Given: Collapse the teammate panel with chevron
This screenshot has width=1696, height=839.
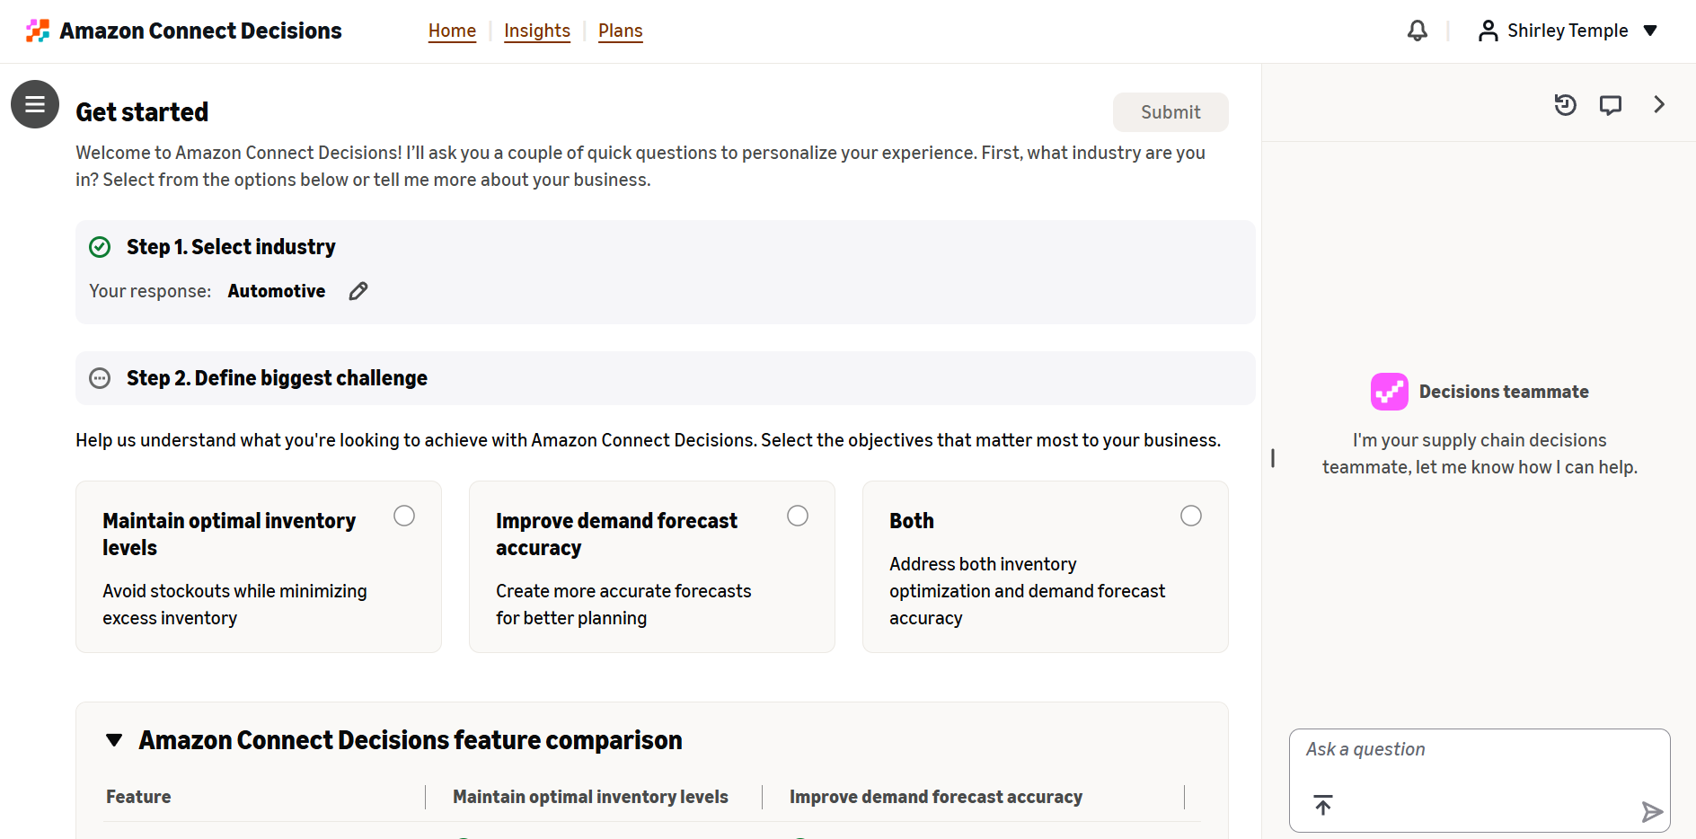Looking at the screenshot, I should [1659, 104].
